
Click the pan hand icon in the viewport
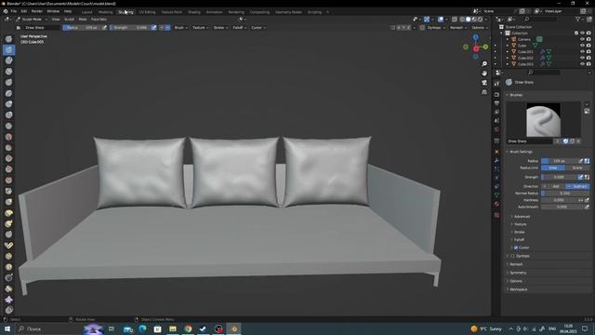[x=484, y=73]
